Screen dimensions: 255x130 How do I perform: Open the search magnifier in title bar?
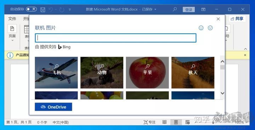pos(175,9)
